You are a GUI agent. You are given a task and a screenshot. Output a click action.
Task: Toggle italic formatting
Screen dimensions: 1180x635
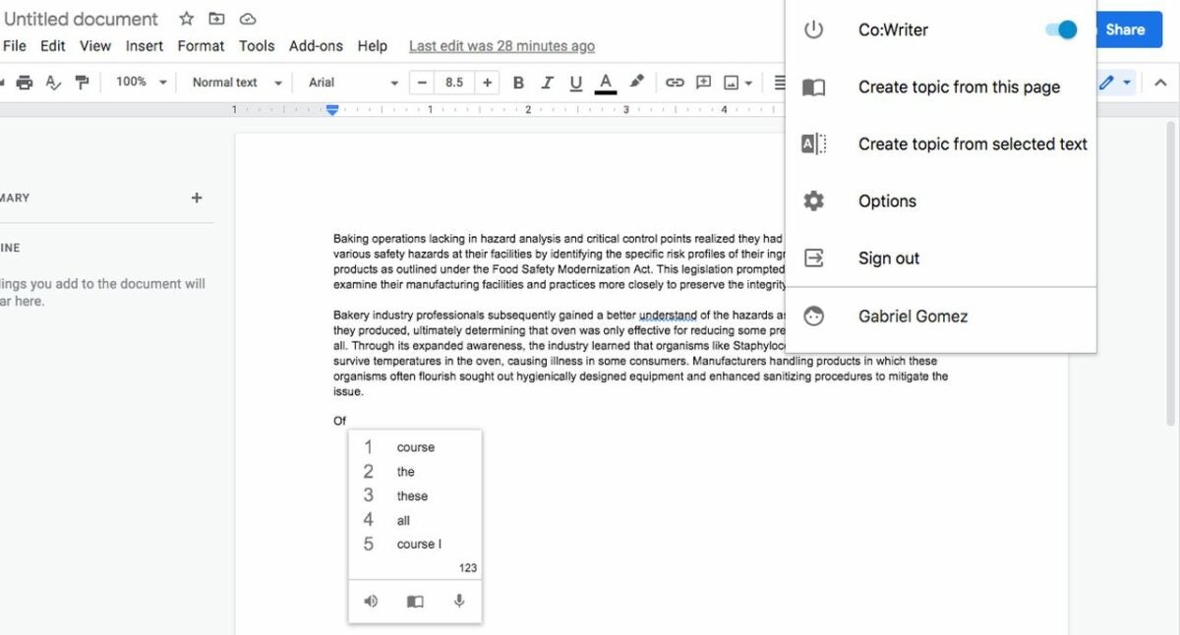547,83
